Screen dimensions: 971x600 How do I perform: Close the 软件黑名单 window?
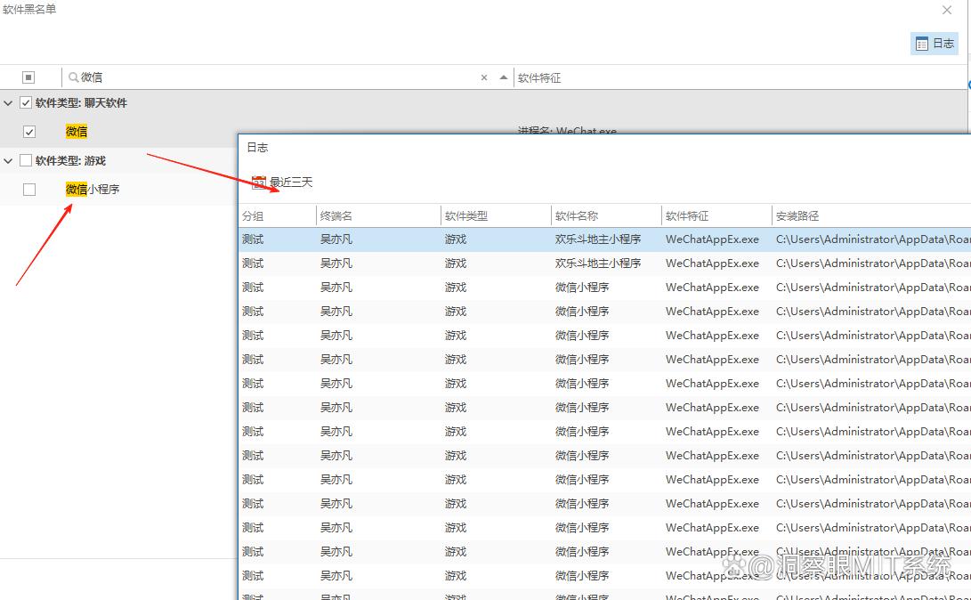(x=947, y=10)
